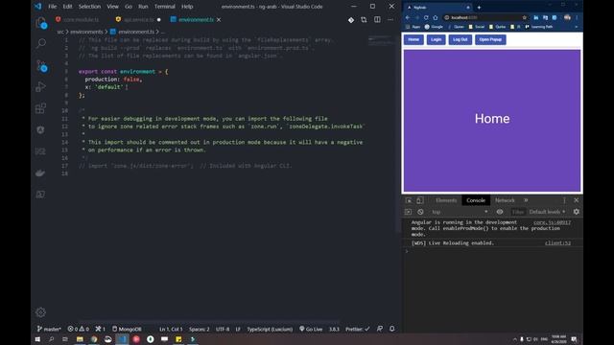This screenshot has width=614, height=345.
Task: Switch to the DevTools Network tab
Action: click(505, 200)
